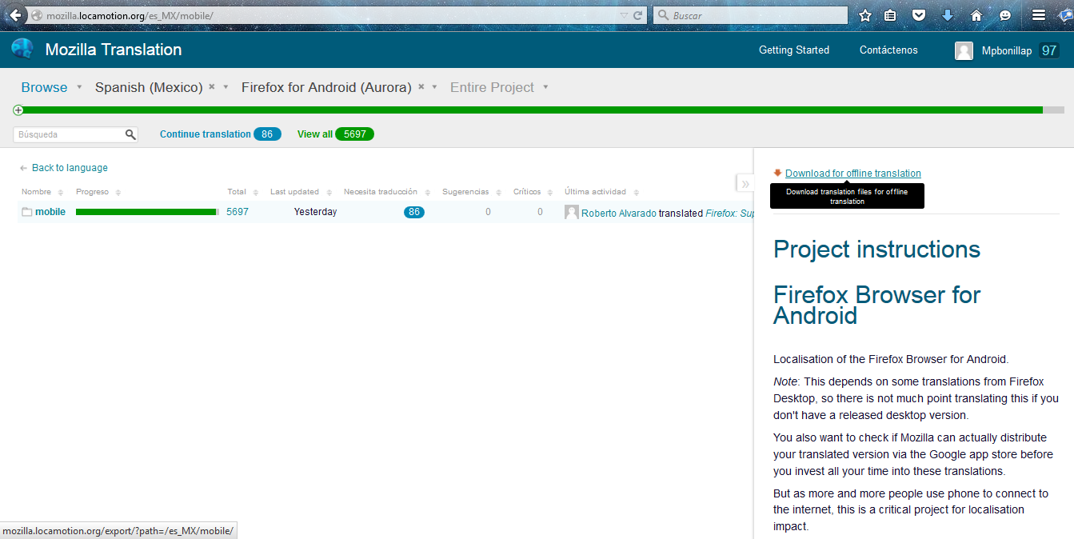
Task: Sort by the Total column arrows
Action: click(256, 193)
